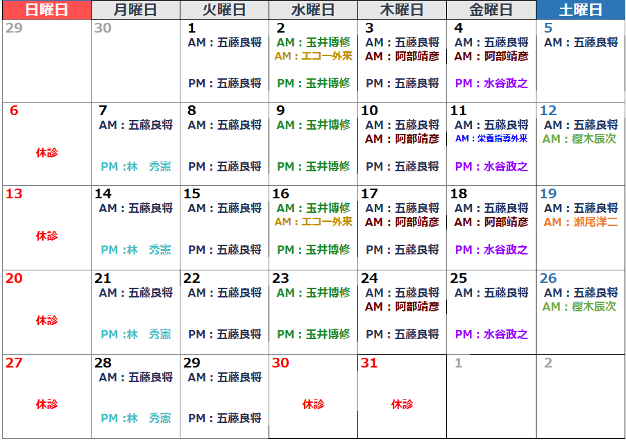Click AM 五藤良将 on Saturday the 5th
This screenshot has height=441, width=626.
point(581,42)
